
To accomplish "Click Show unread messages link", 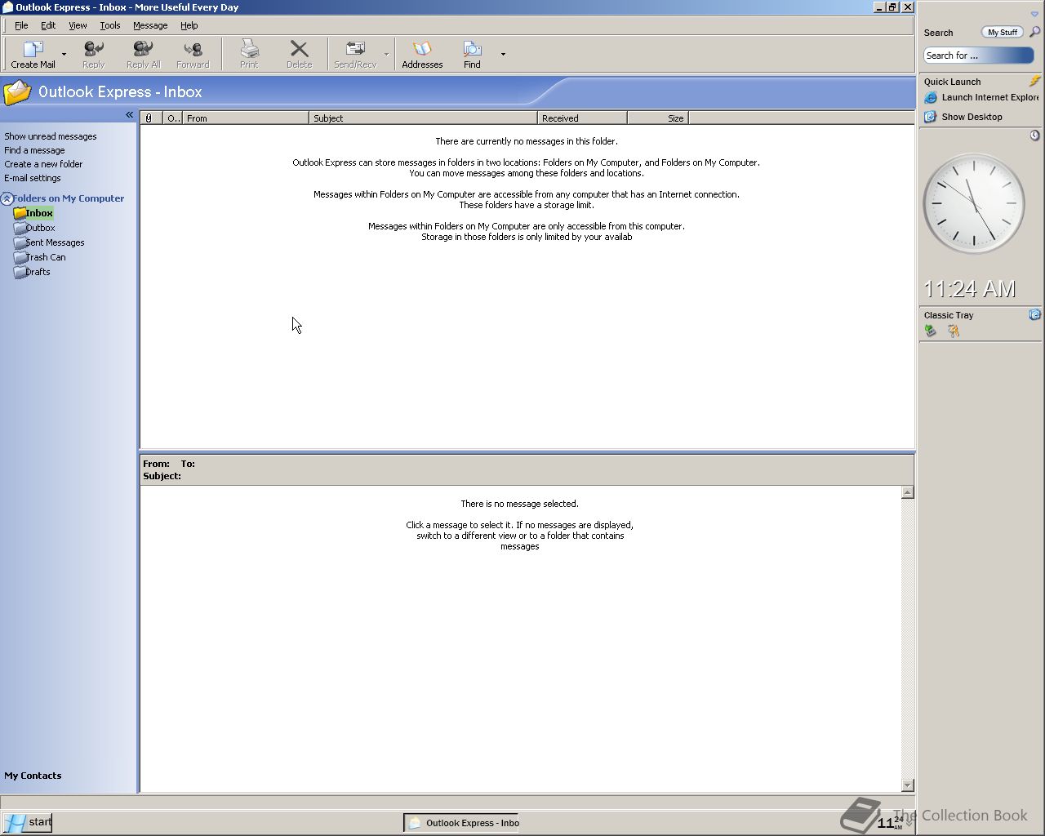I will [50, 136].
